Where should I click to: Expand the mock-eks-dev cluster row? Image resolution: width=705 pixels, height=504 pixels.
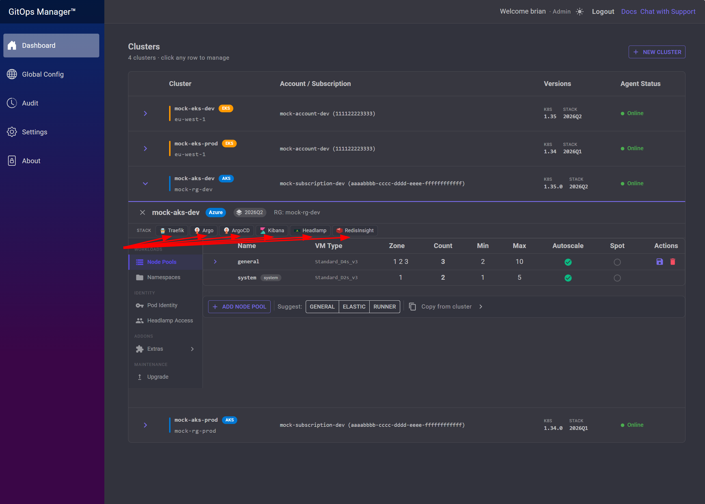click(145, 114)
